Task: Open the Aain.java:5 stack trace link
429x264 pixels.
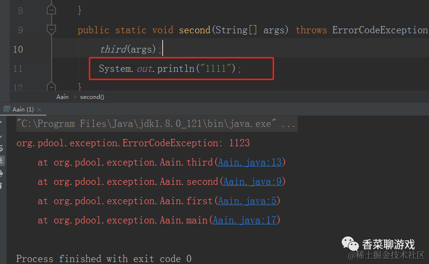Action: tap(248, 201)
